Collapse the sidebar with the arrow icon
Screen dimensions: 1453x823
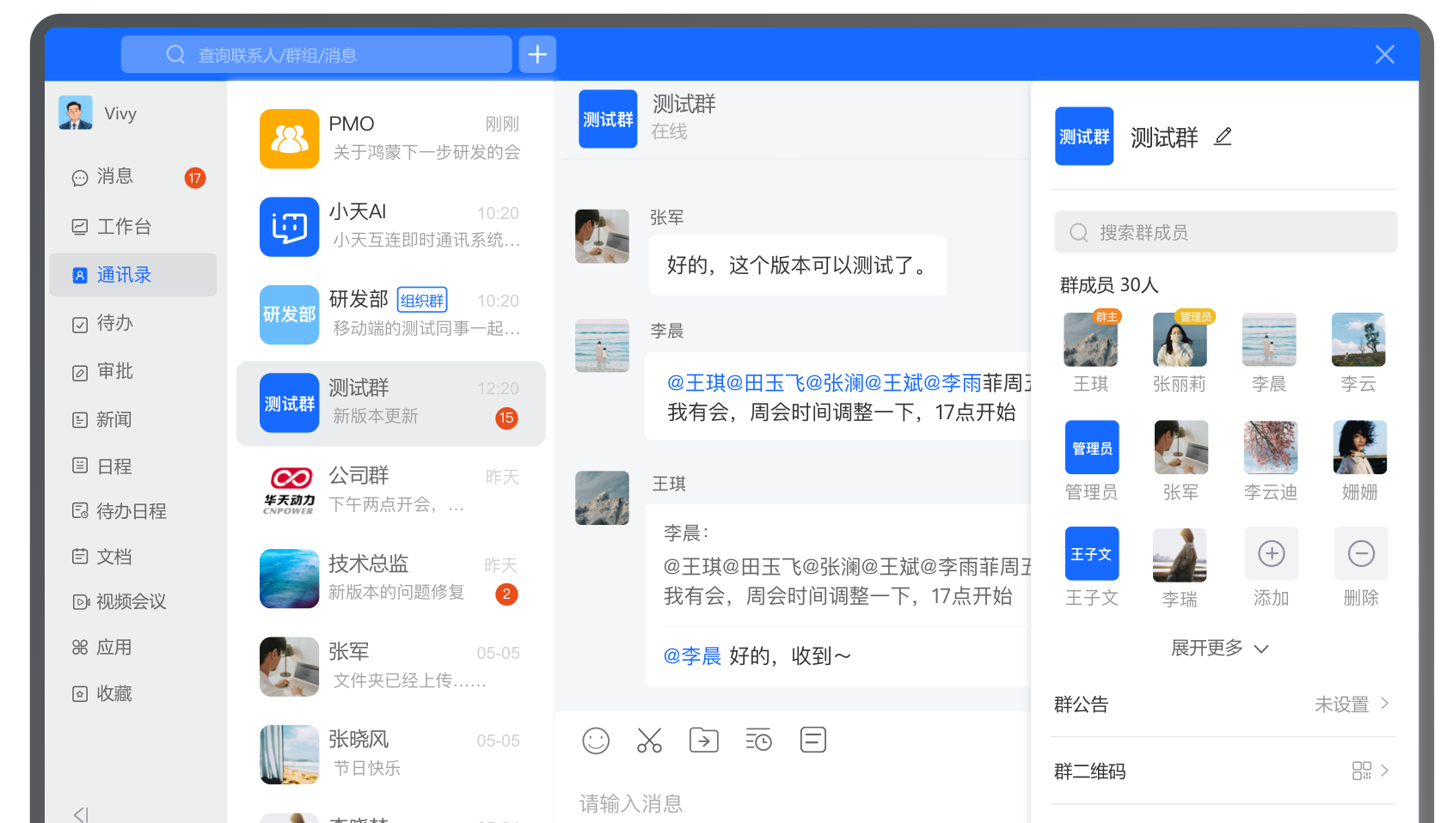tap(81, 814)
